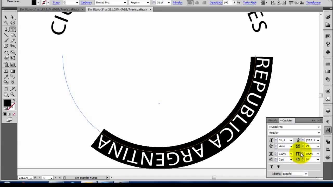Toggle strikethrough in Character panel

[x=278, y=167]
